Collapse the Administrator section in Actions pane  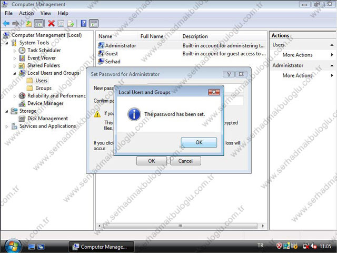332,65
